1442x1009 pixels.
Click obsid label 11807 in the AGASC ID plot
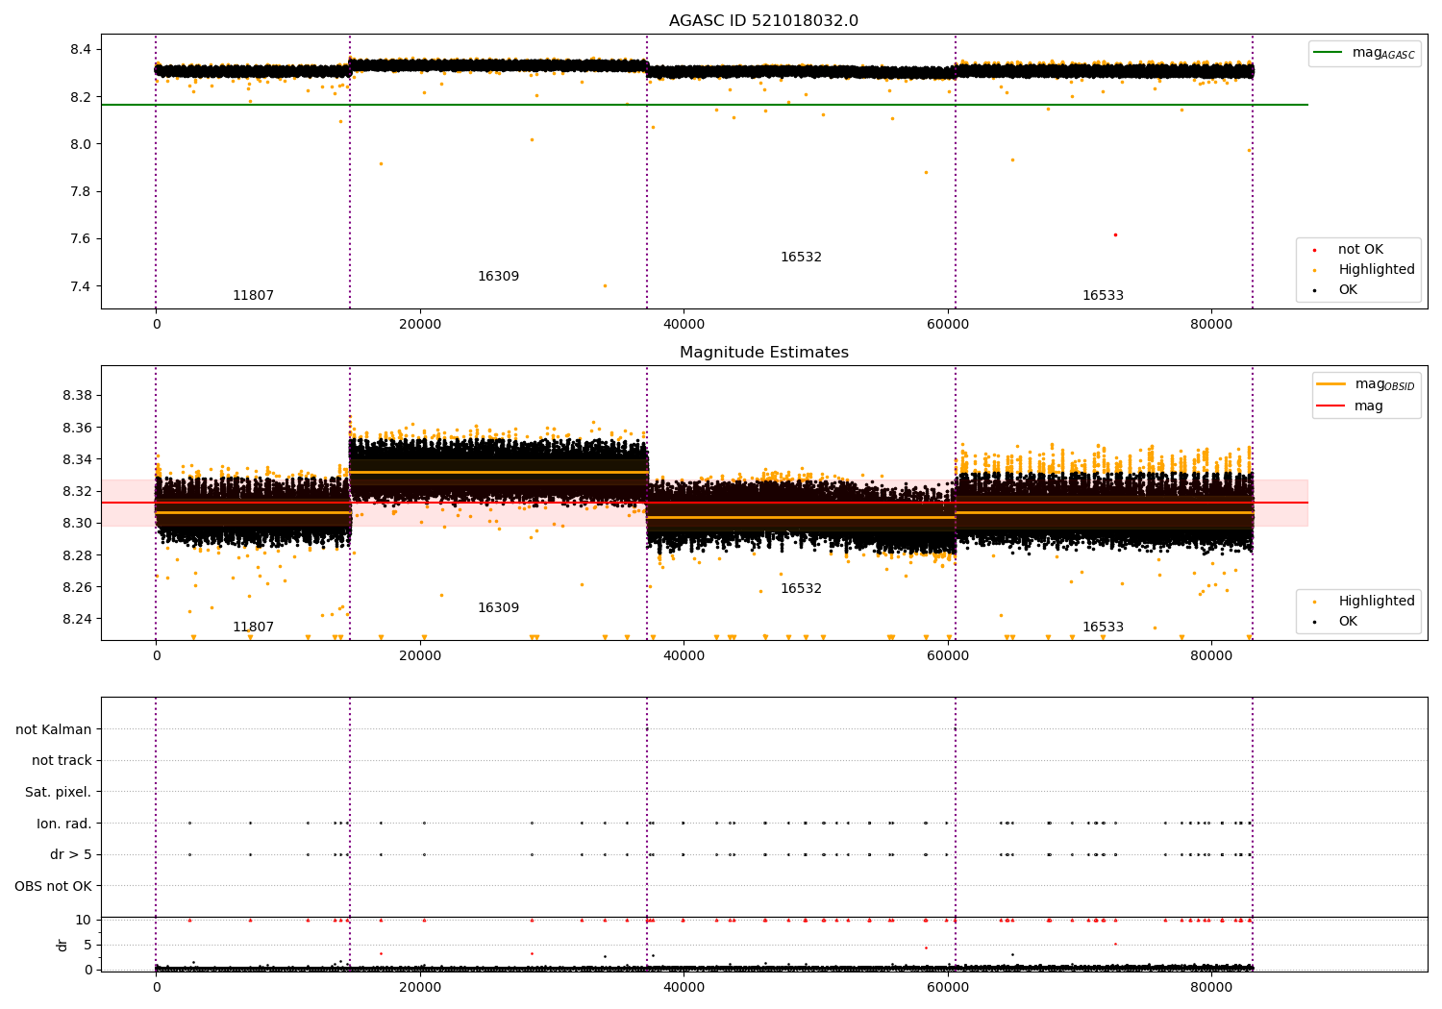click(253, 296)
